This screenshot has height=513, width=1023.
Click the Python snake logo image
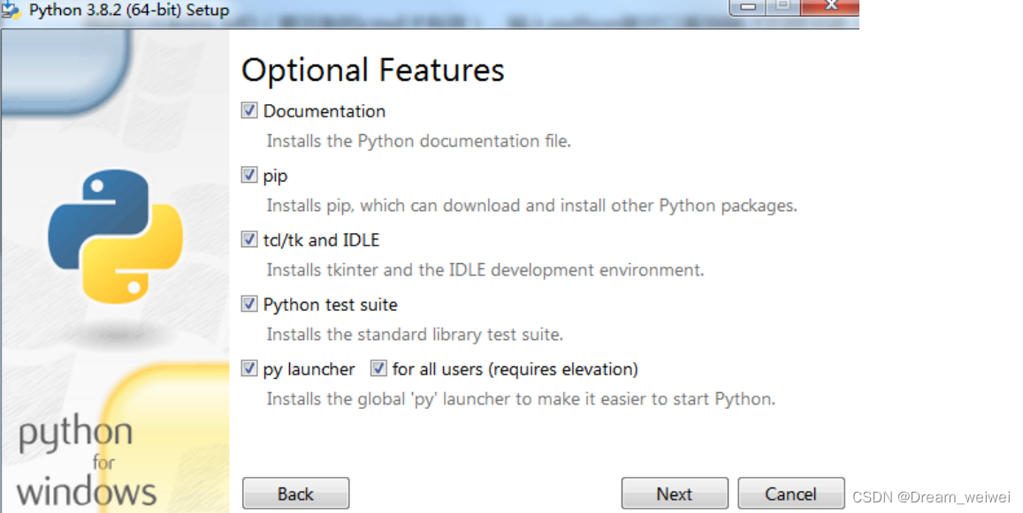point(116,237)
